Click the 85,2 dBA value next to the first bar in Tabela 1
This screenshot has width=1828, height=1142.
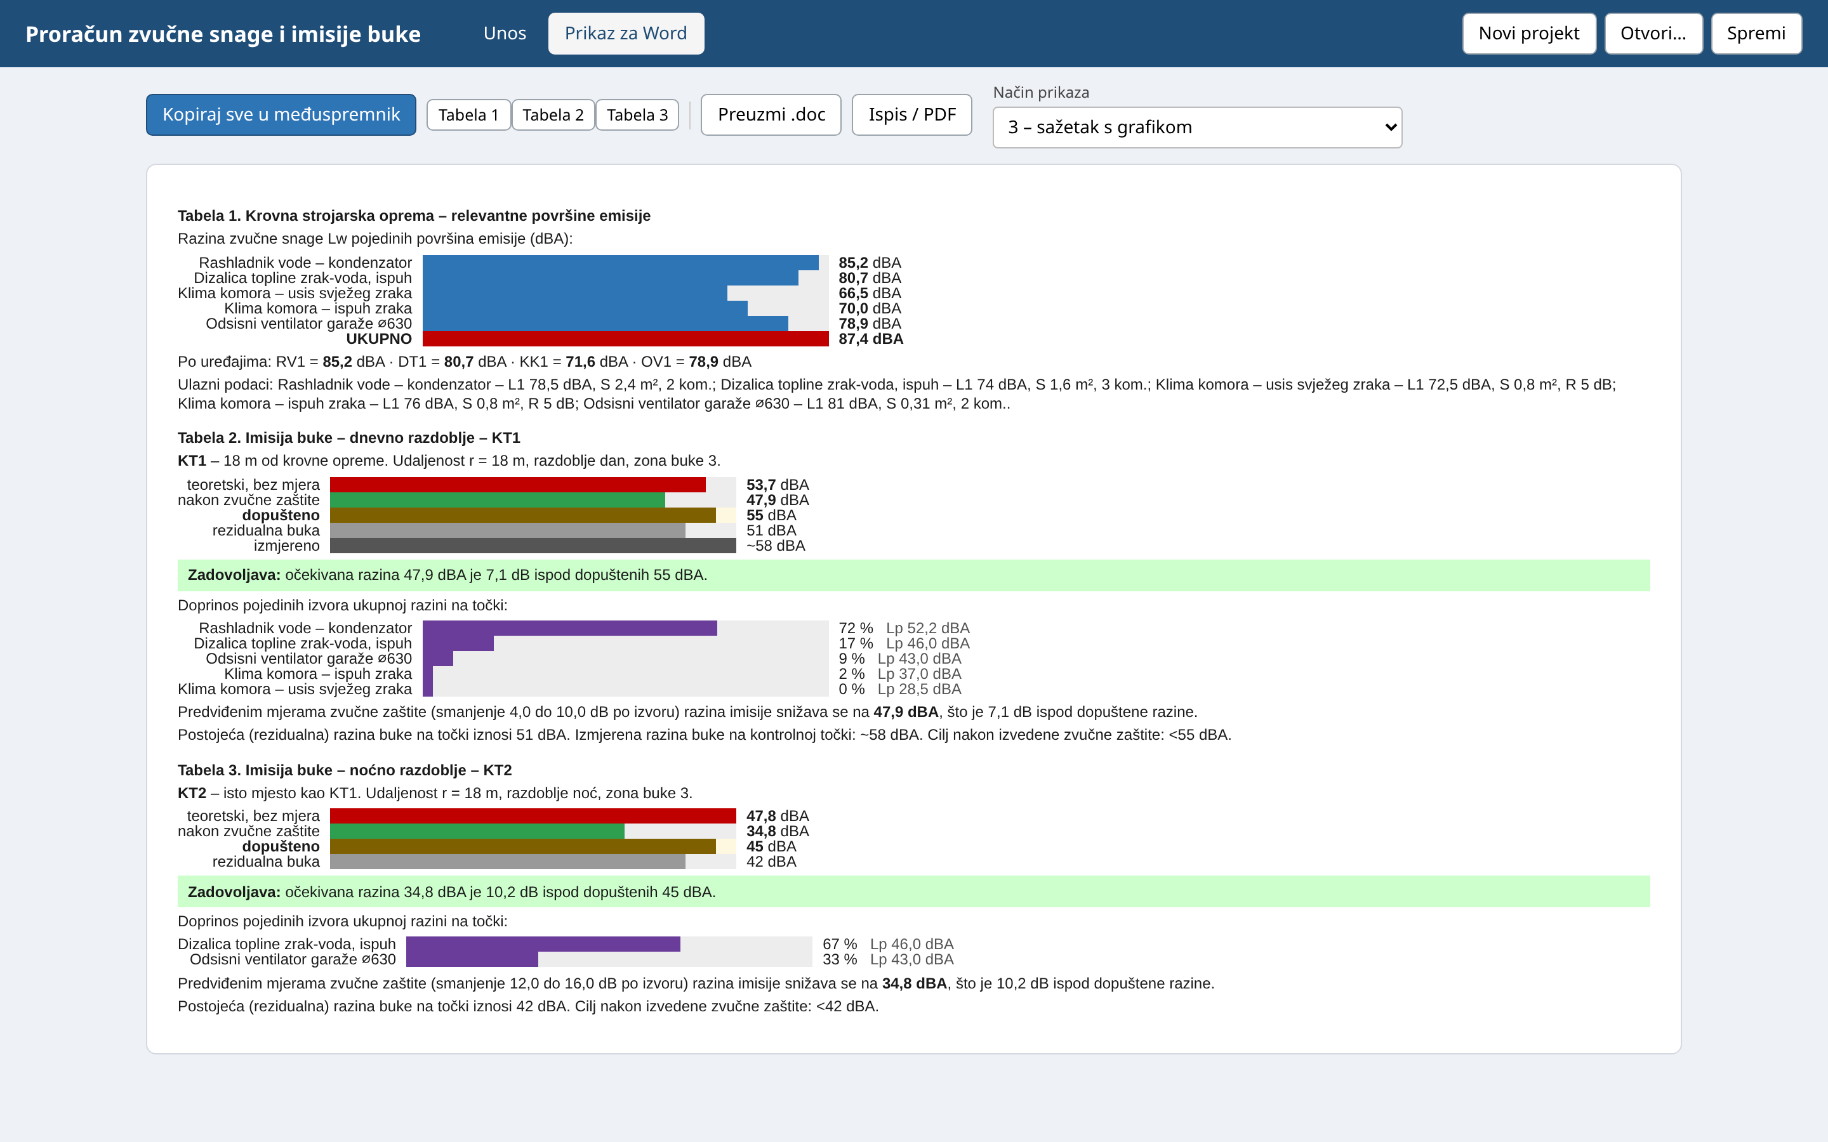click(x=870, y=263)
